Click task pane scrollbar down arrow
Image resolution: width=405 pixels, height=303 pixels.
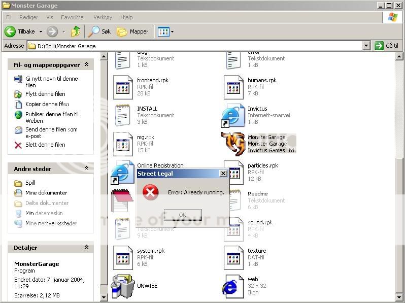click(104, 297)
